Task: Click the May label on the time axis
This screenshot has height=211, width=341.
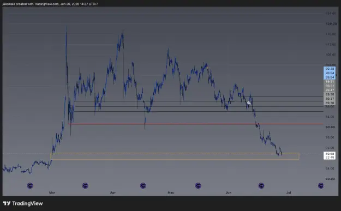Action: pos(171,192)
